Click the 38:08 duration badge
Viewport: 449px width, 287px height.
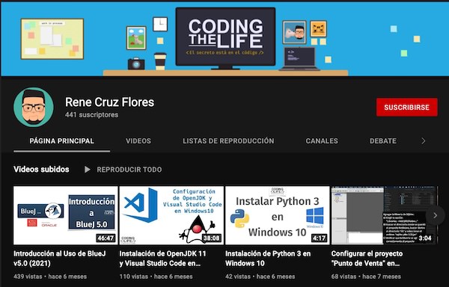point(211,238)
